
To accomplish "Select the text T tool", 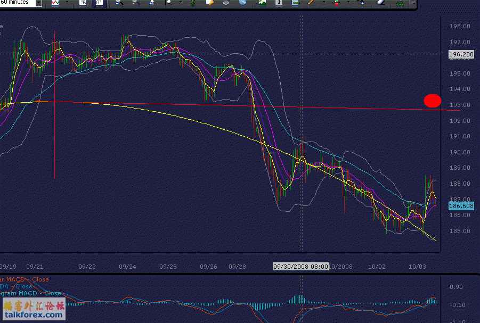I will (x=279, y=3).
